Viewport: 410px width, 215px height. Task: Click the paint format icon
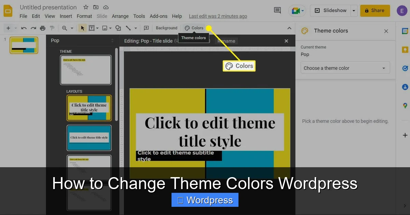(x=52, y=28)
